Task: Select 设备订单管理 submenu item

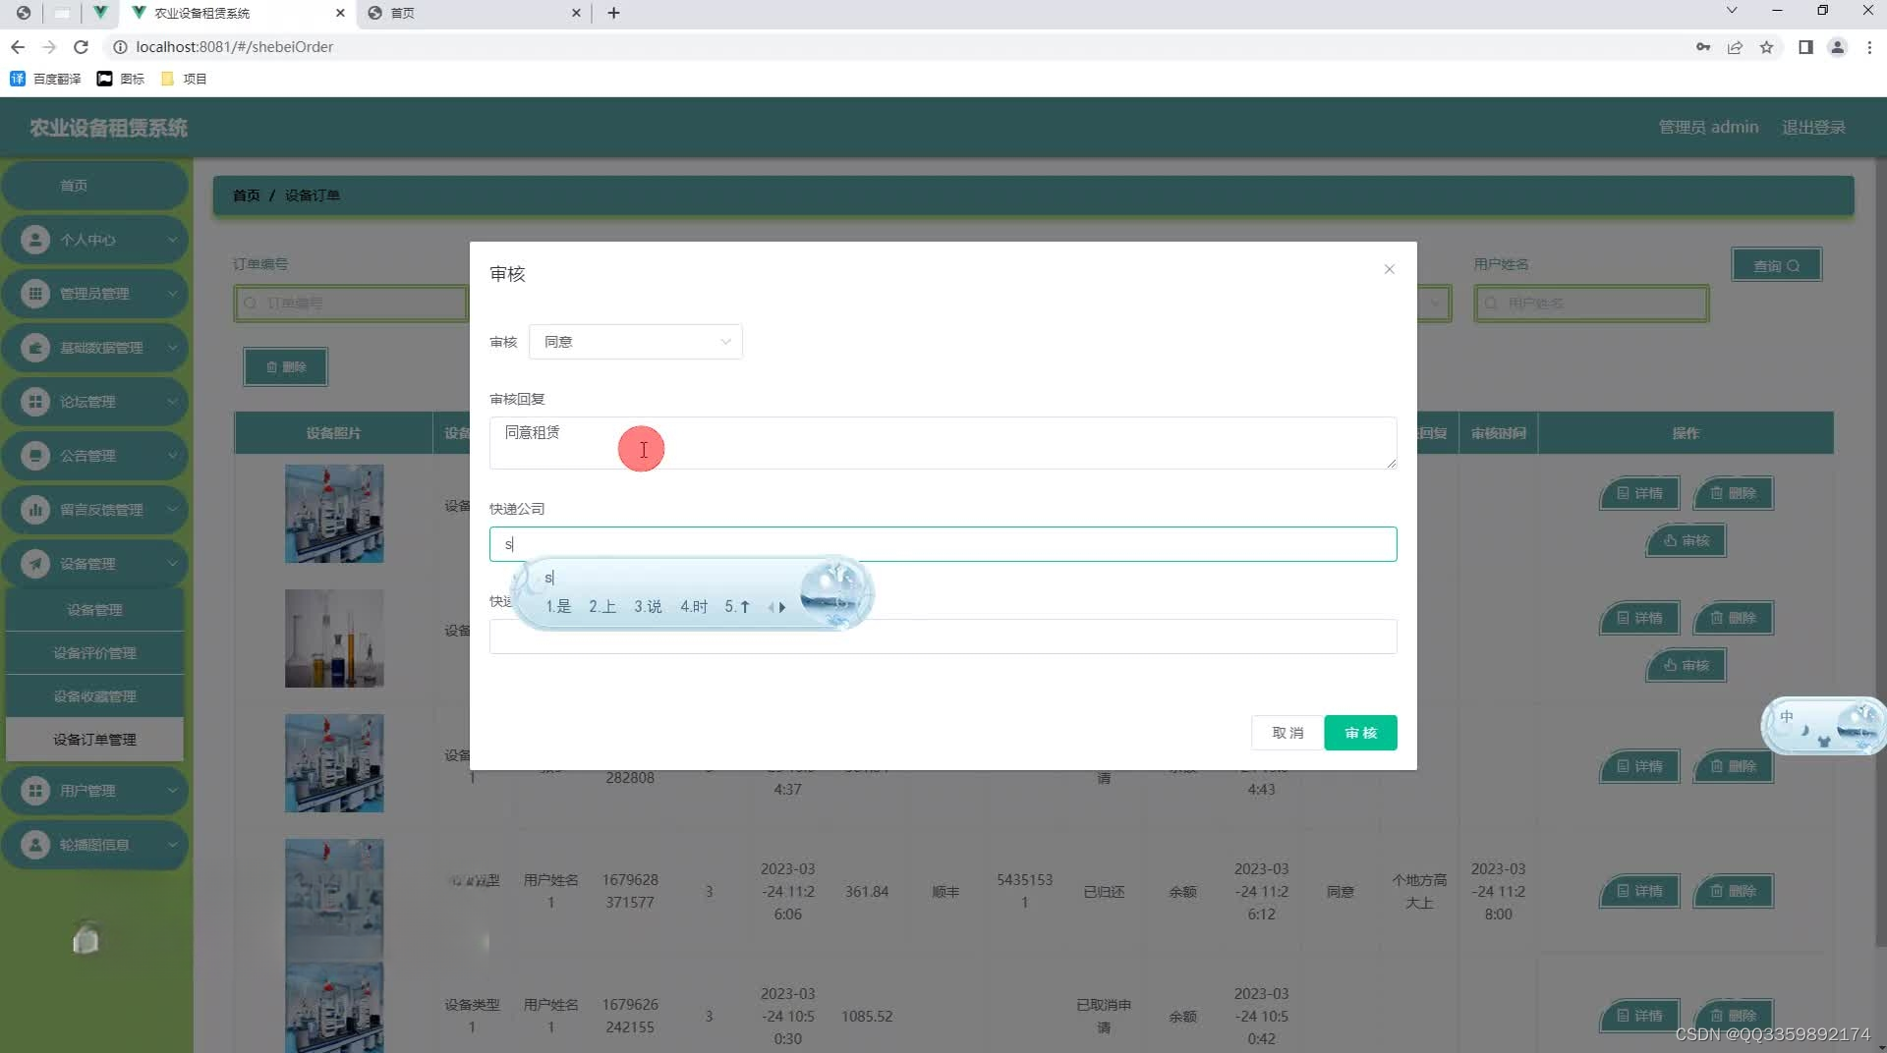Action: click(94, 740)
